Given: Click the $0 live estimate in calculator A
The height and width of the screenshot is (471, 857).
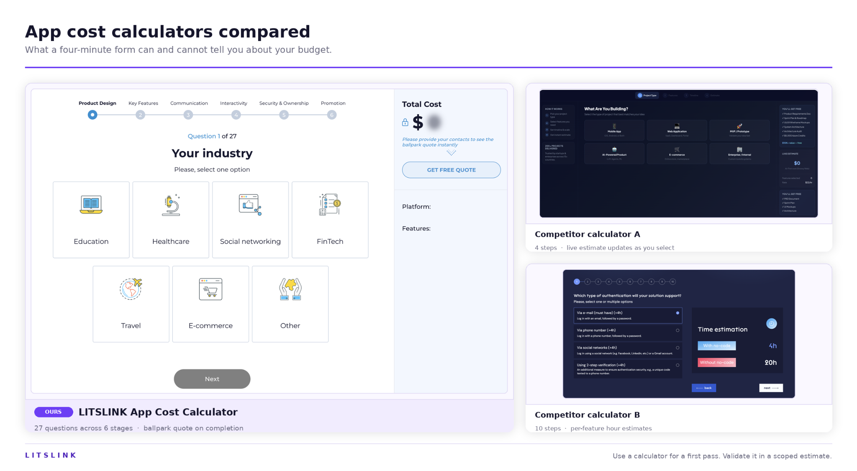Looking at the screenshot, I should [797, 163].
